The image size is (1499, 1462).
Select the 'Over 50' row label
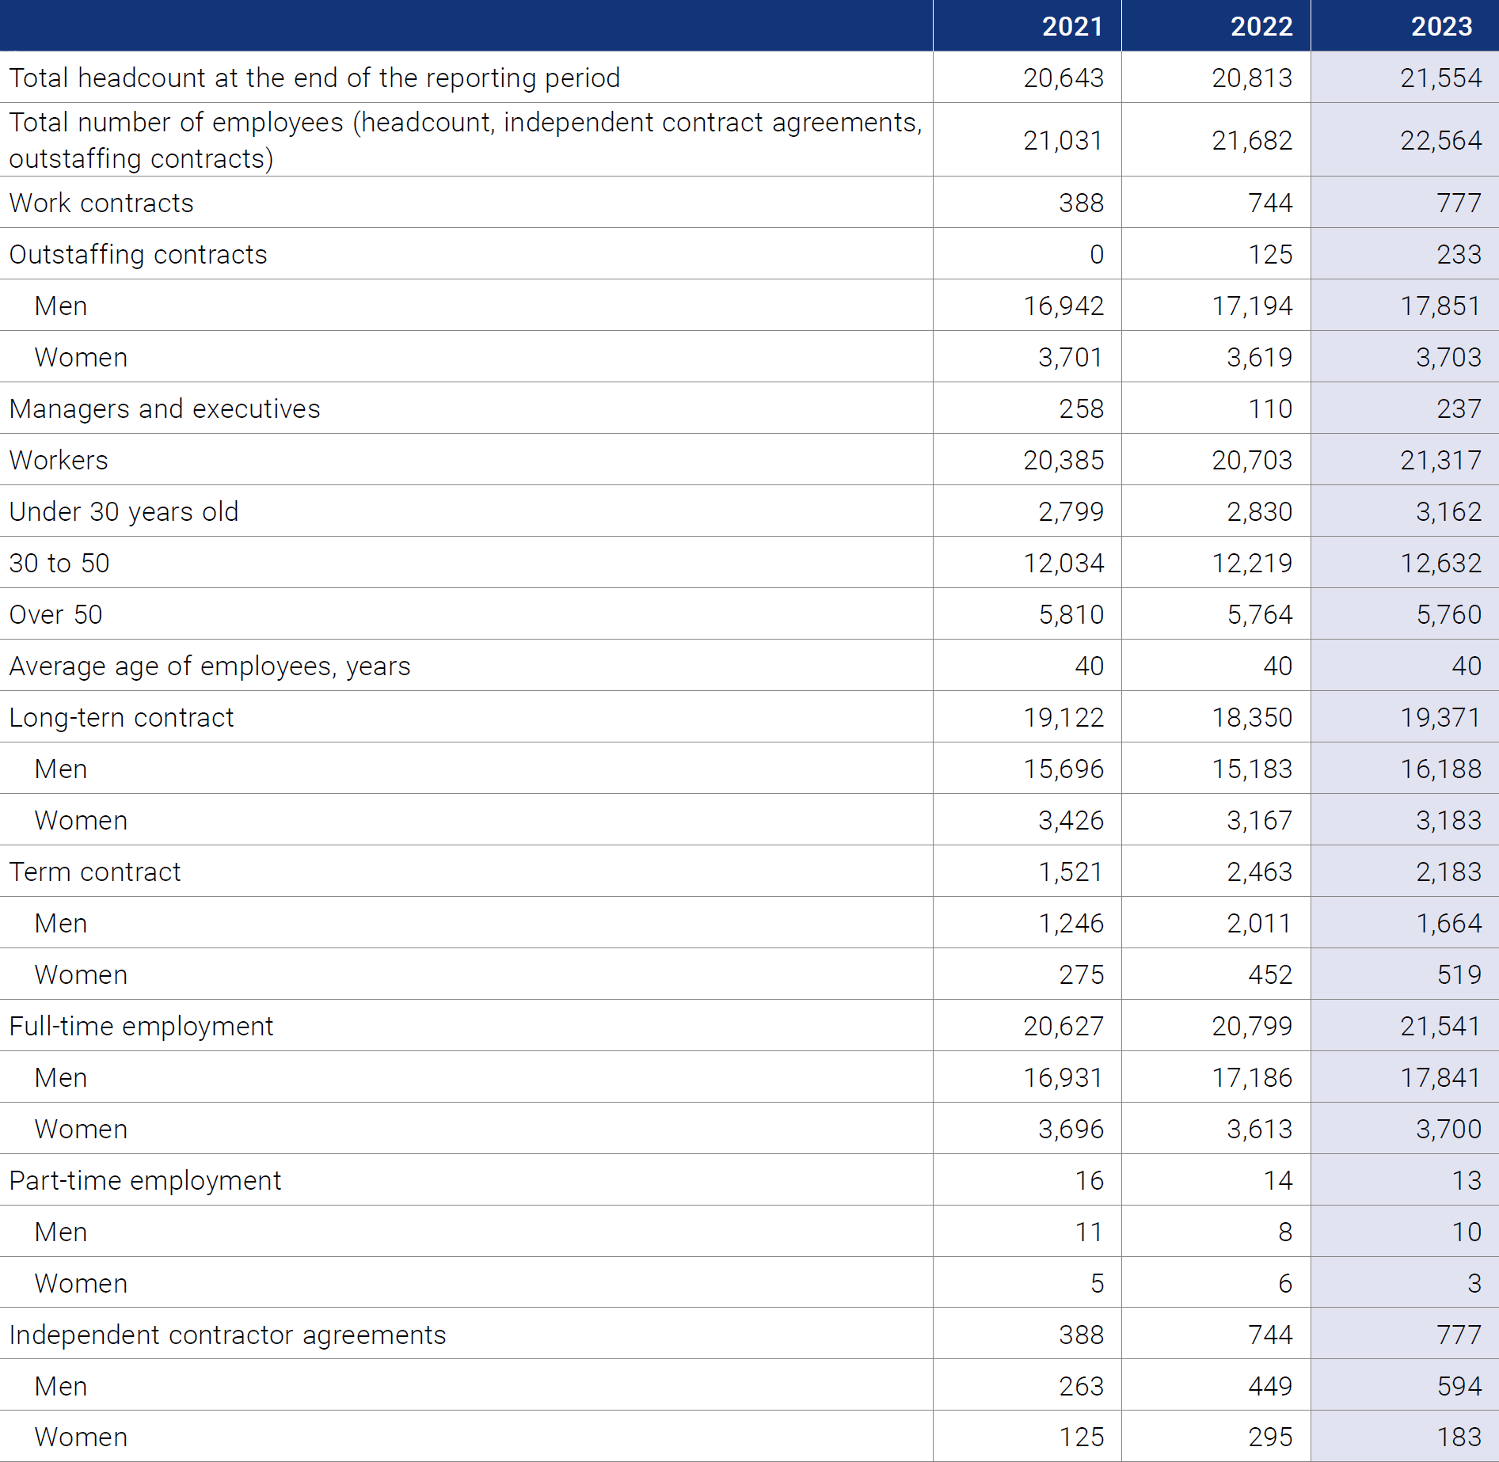[55, 614]
